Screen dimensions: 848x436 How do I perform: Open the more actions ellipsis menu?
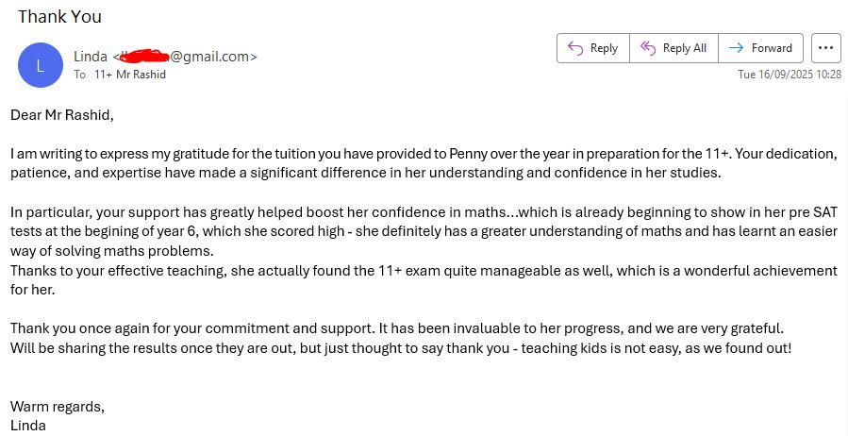[825, 48]
